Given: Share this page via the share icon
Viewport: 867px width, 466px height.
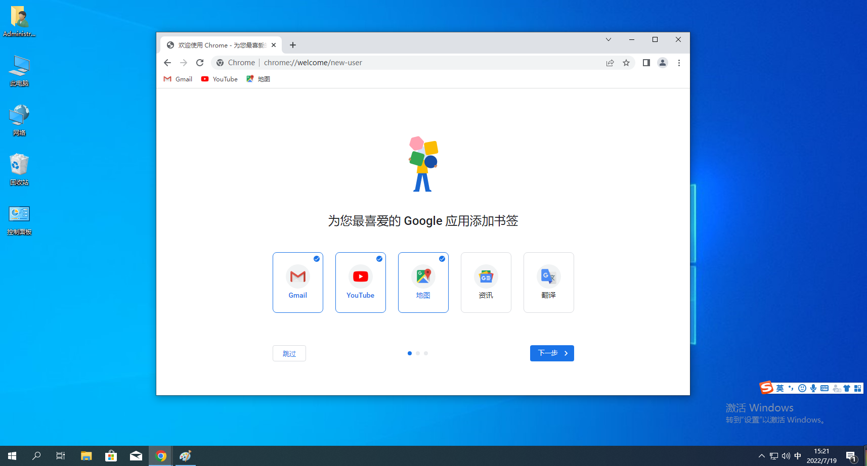Looking at the screenshot, I should pyautogui.click(x=610, y=63).
